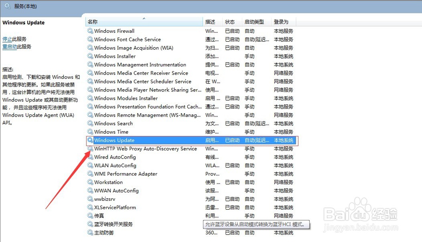The height and width of the screenshot is (242, 422).
Task: Select the Windows Search service name
Action: (x=114, y=123)
